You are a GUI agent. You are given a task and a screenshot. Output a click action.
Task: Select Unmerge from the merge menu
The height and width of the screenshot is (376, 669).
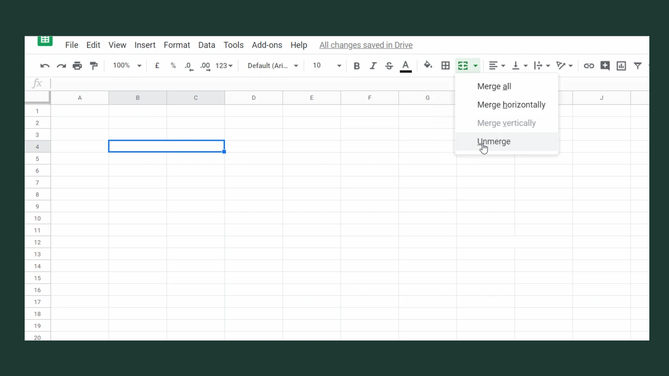tap(493, 141)
